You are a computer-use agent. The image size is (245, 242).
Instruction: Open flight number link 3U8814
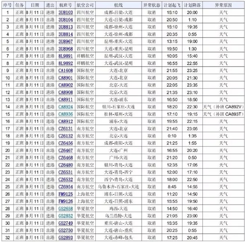[x=66, y=34]
